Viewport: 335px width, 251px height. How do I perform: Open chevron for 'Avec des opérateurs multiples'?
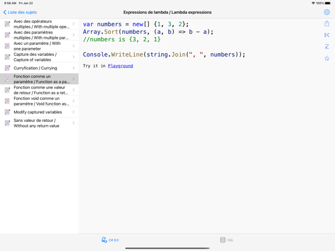73,24
